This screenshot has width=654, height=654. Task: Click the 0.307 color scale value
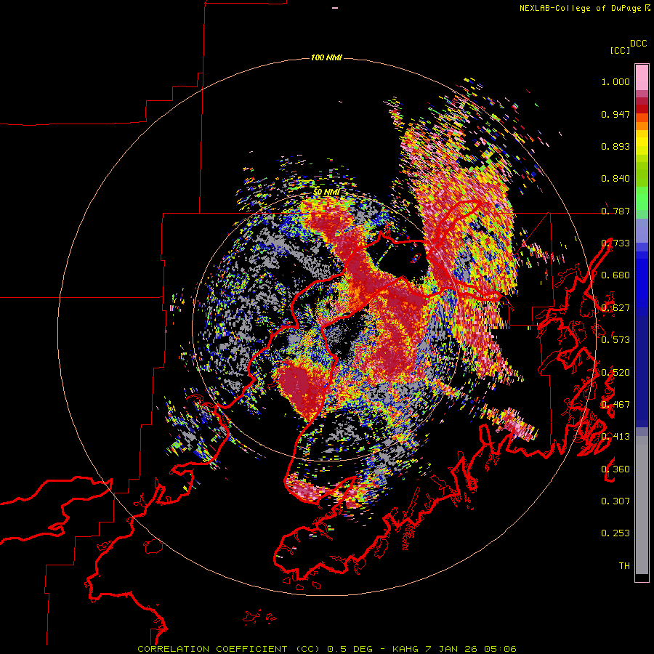(615, 501)
